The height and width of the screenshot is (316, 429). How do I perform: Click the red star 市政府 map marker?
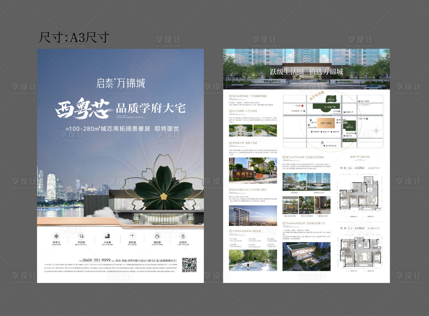click(x=302, y=106)
